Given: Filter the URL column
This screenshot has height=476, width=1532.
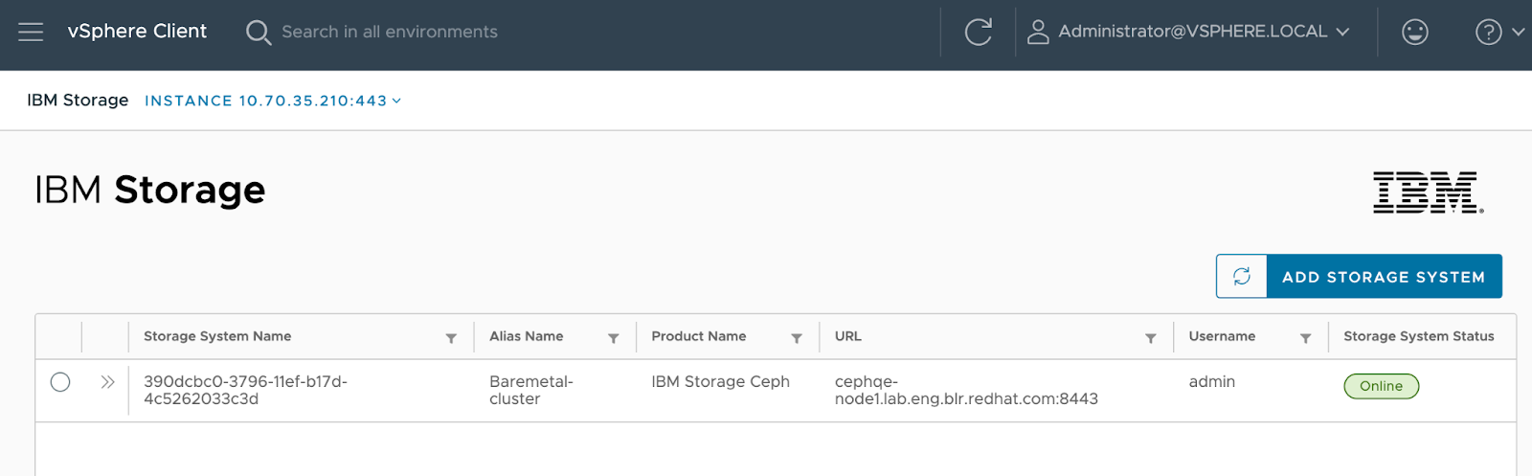Looking at the screenshot, I should point(1150,338).
